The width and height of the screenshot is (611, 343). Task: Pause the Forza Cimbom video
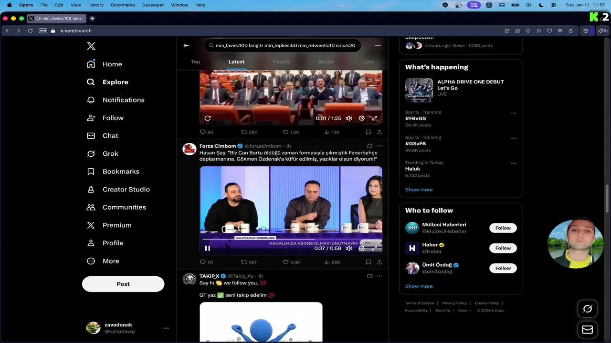[x=207, y=248]
